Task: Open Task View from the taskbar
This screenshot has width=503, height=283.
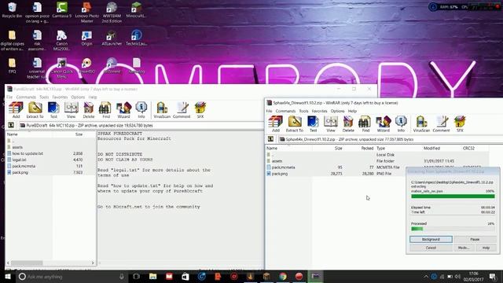Action: tap(136, 276)
